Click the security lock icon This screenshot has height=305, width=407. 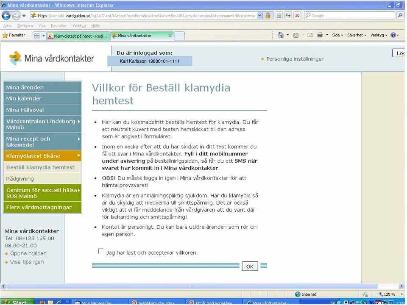[268, 16]
